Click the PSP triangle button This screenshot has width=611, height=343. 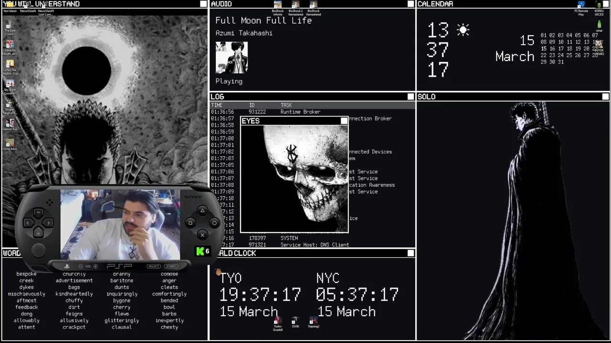point(202,211)
